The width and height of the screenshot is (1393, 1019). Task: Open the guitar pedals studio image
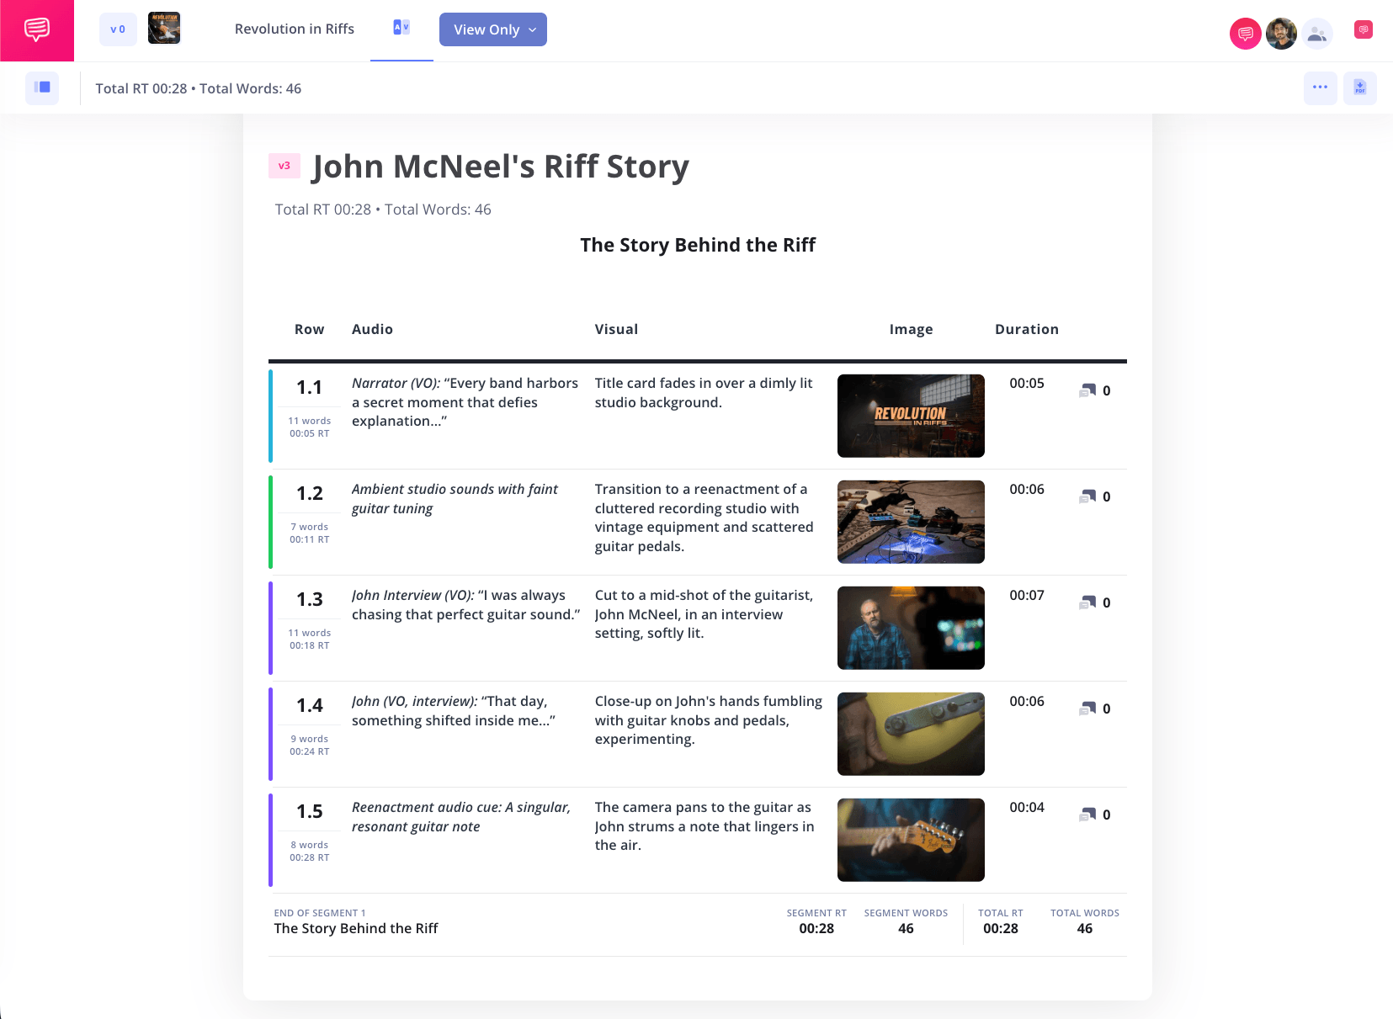point(911,522)
